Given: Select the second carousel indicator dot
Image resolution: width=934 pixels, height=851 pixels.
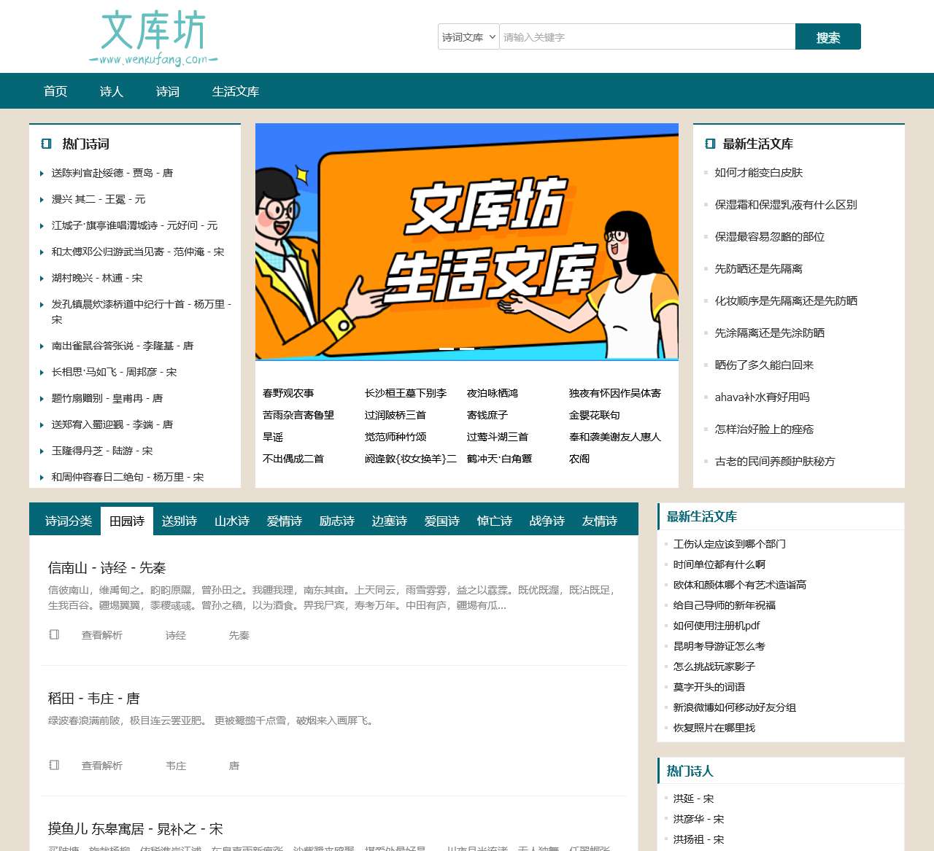Looking at the screenshot, I should point(467,349).
